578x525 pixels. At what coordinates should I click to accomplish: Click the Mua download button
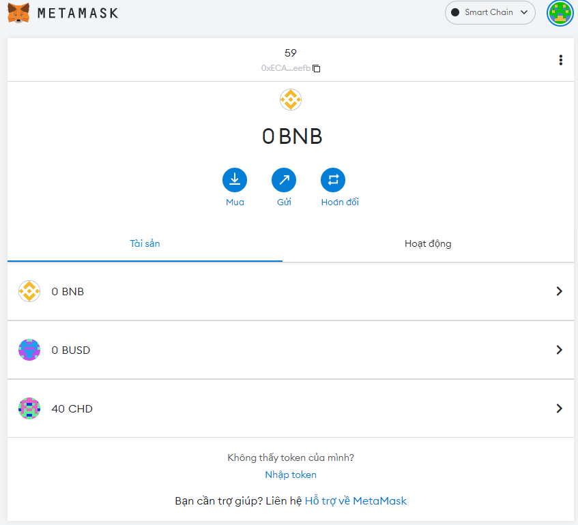coord(235,180)
